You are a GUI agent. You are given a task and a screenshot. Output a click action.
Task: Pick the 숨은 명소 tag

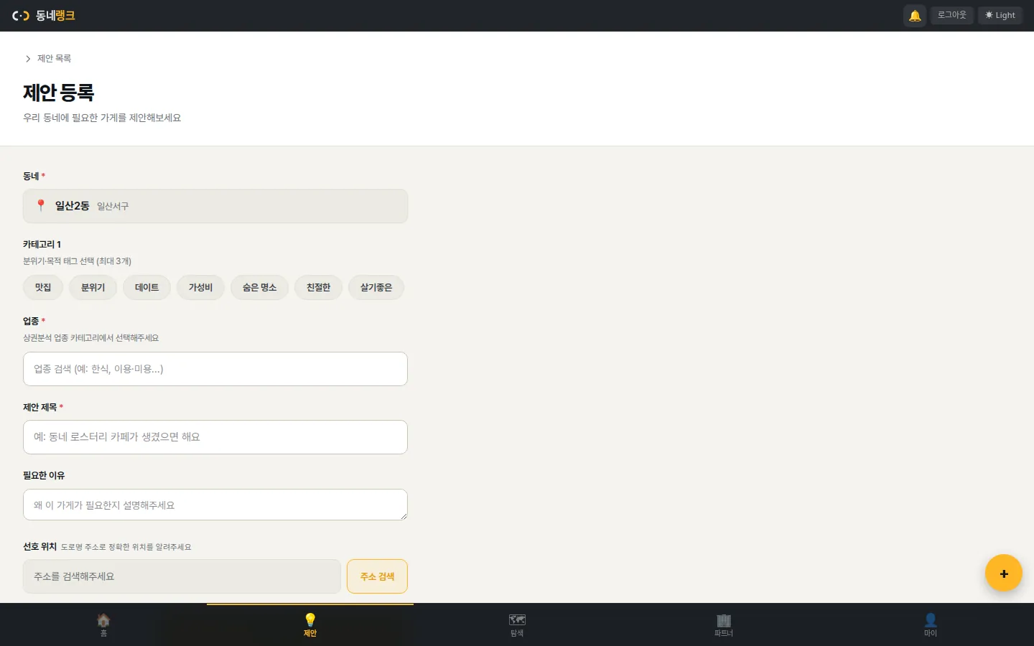[260, 288]
